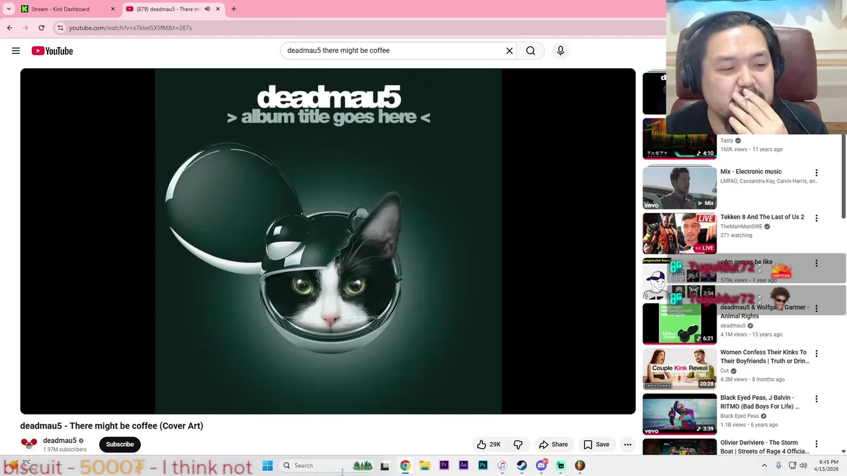This screenshot has height=476, width=847.
Task: Open the Windows Start menu
Action: tap(267, 465)
